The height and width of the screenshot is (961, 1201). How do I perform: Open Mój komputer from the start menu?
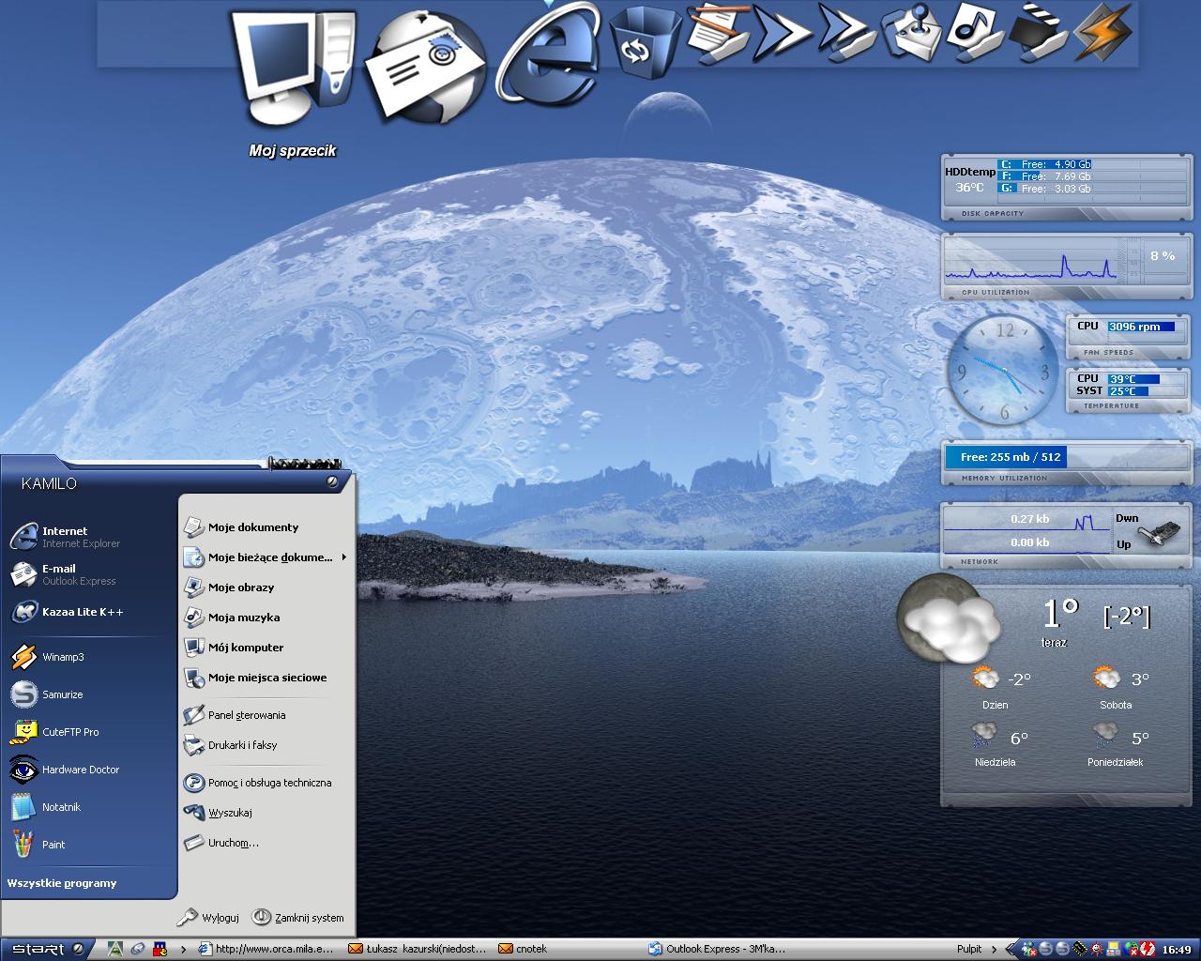(266, 648)
